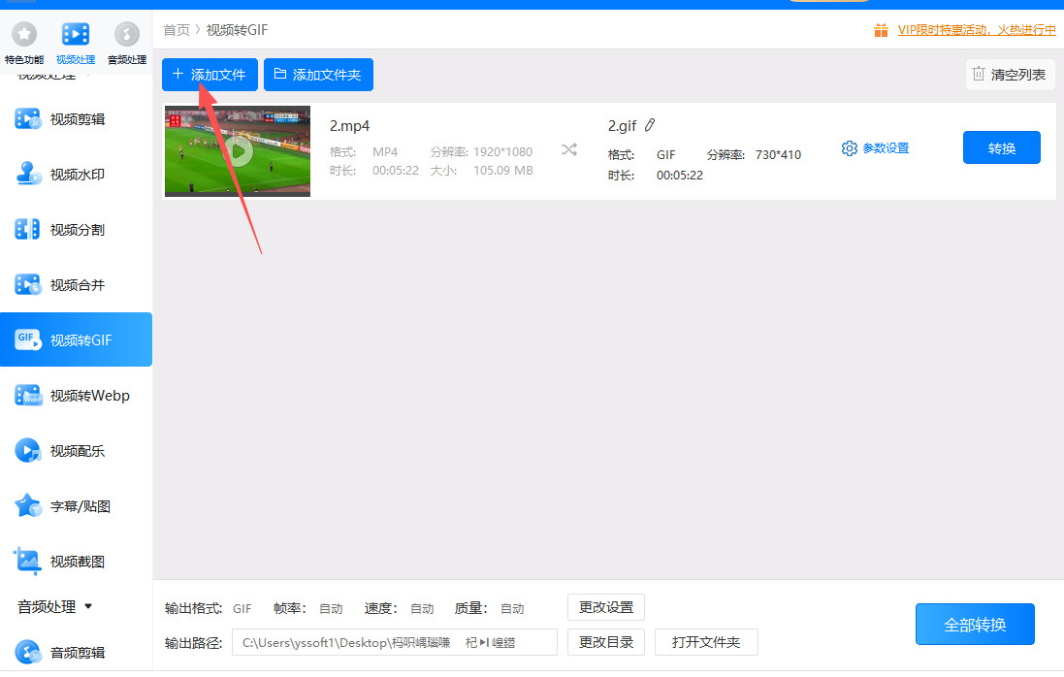Click the 打开文件夹 button
The height and width of the screenshot is (677, 1064).
[x=706, y=642]
